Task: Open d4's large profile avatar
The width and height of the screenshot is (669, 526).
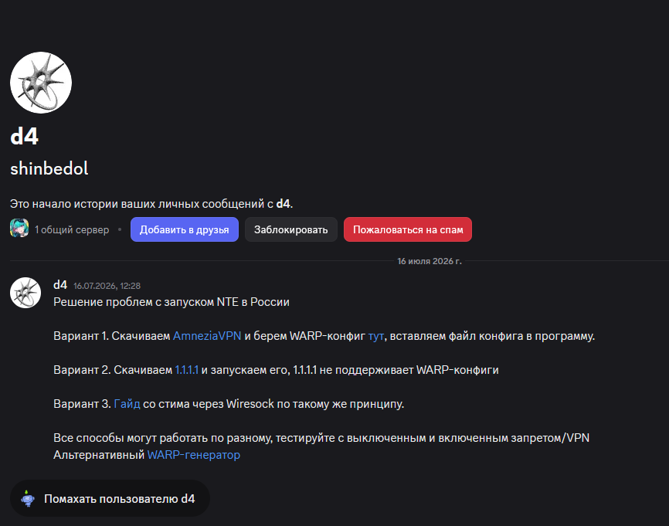Action: (41, 83)
